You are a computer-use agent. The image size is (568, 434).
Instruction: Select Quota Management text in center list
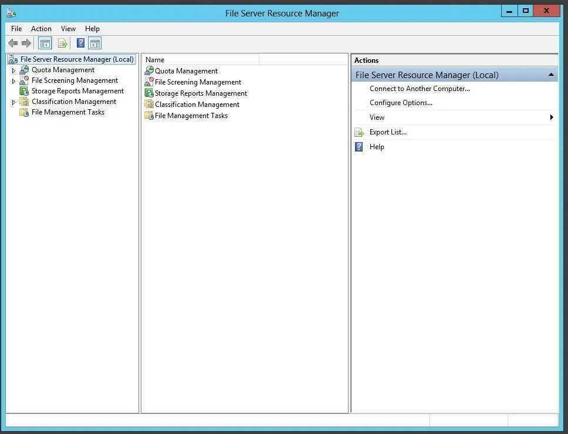[186, 70]
